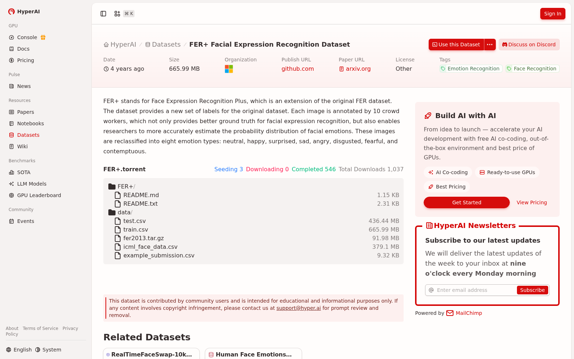
Task: Click the globe icon beside English
Action: (x=9, y=350)
